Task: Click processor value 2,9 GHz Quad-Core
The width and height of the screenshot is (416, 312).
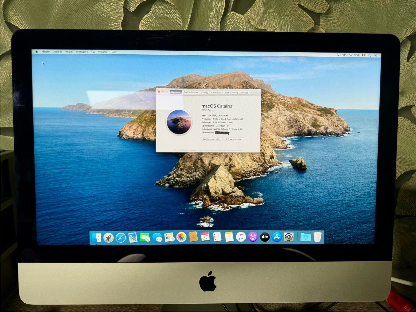Action: [x=228, y=119]
